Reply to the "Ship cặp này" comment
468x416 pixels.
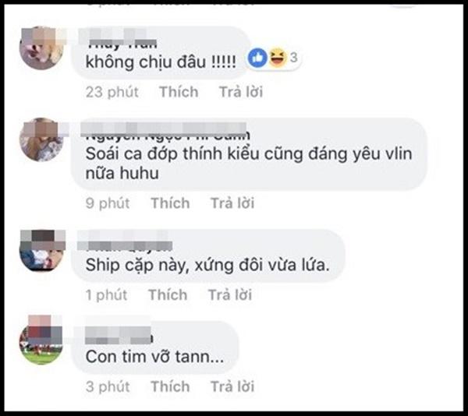(230, 294)
